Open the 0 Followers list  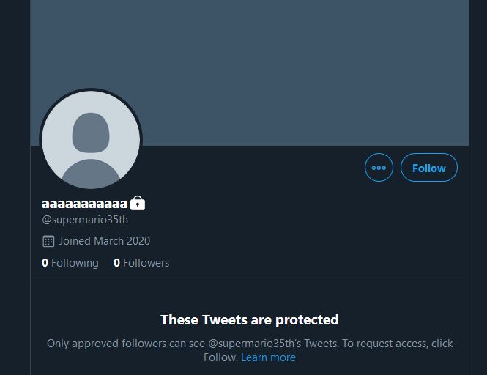click(x=141, y=263)
